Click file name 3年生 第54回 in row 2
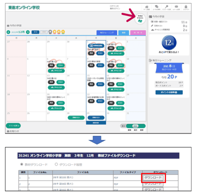 coord(63,184)
